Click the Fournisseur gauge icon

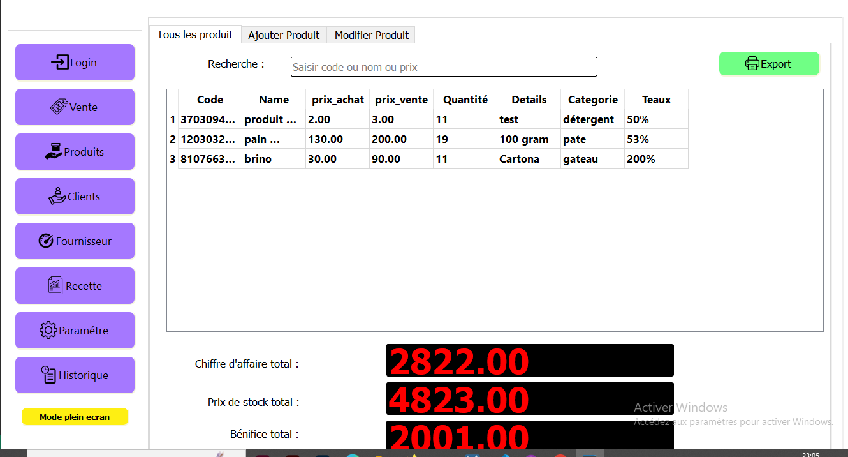click(x=47, y=241)
